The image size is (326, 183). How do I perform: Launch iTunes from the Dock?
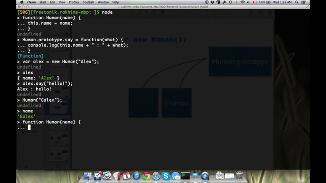tap(137, 176)
